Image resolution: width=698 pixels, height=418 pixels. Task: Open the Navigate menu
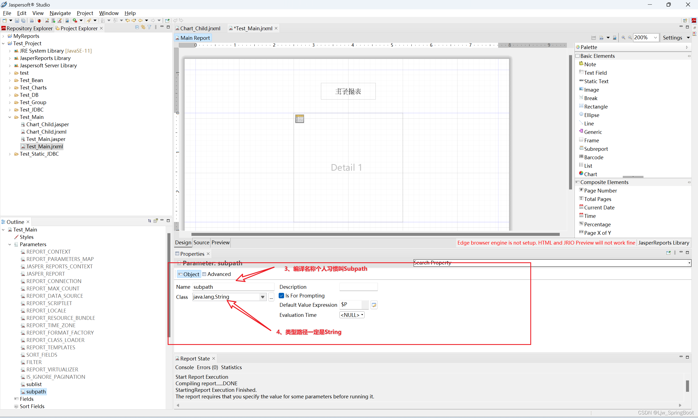[60, 13]
